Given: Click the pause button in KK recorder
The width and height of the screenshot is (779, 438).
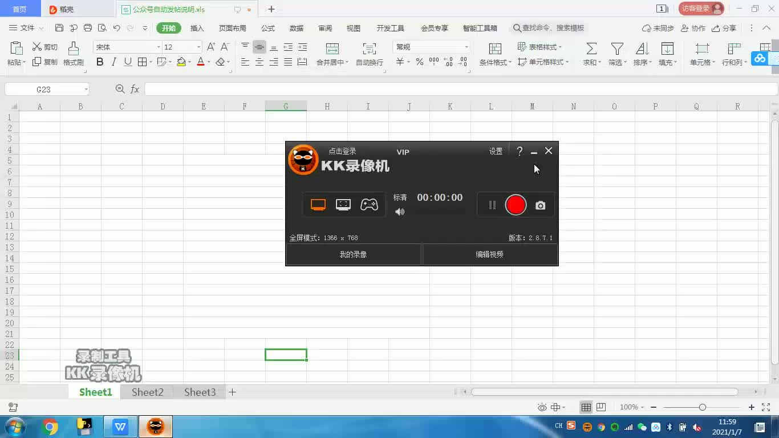Looking at the screenshot, I should [492, 205].
